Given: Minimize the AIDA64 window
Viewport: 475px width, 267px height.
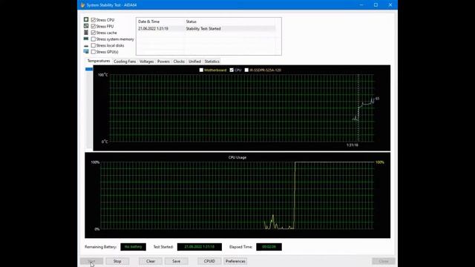Looking at the screenshot, I should coord(361,5).
